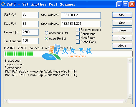Viewport: 136px width, 107px height.
Task: Click the YAPS title bar app icon
Action: coord(3,4)
